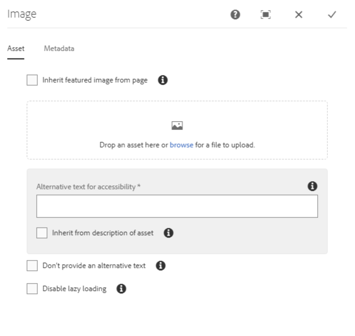The image size is (355, 336).
Task: Open the help icon in dialog header
Action: (235, 14)
